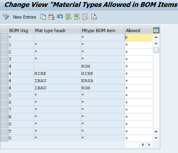The image size is (178, 153).
Task: Click the Allowed cell for IBAU ERSA row
Action: coord(139,81)
